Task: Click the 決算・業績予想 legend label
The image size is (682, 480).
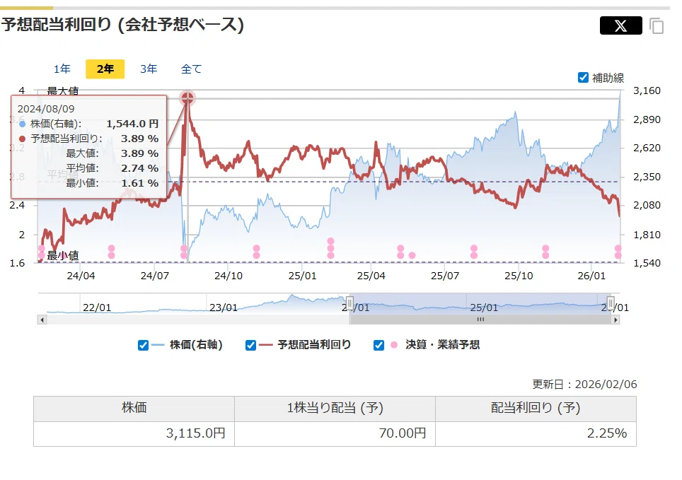Action: pos(443,345)
